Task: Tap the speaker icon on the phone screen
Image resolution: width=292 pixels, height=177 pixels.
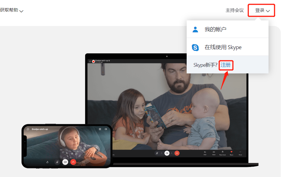Action: pyautogui.click(x=106, y=129)
